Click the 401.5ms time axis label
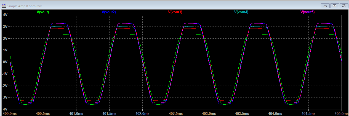Image resolution: width=349 pixels, height=116 pixels. coord(109,114)
